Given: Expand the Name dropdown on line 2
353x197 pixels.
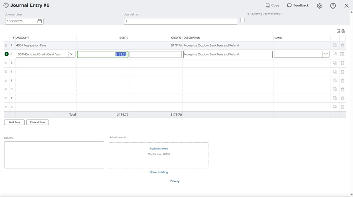Looking at the screenshot, I should 326,54.
